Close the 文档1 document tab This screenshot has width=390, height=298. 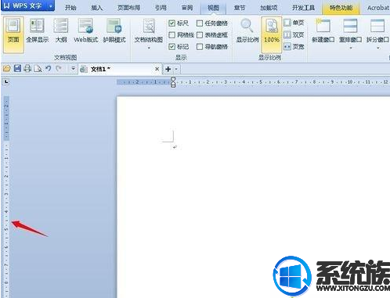[x=157, y=69]
